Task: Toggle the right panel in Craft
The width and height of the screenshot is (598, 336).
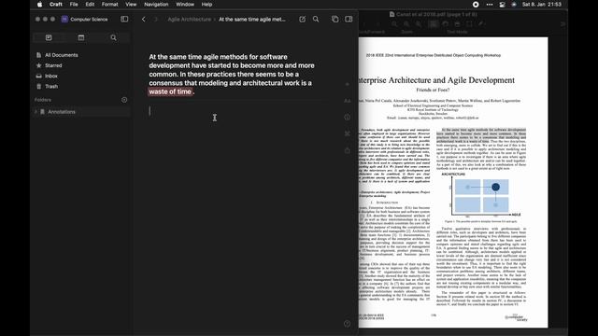Action: point(349,19)
